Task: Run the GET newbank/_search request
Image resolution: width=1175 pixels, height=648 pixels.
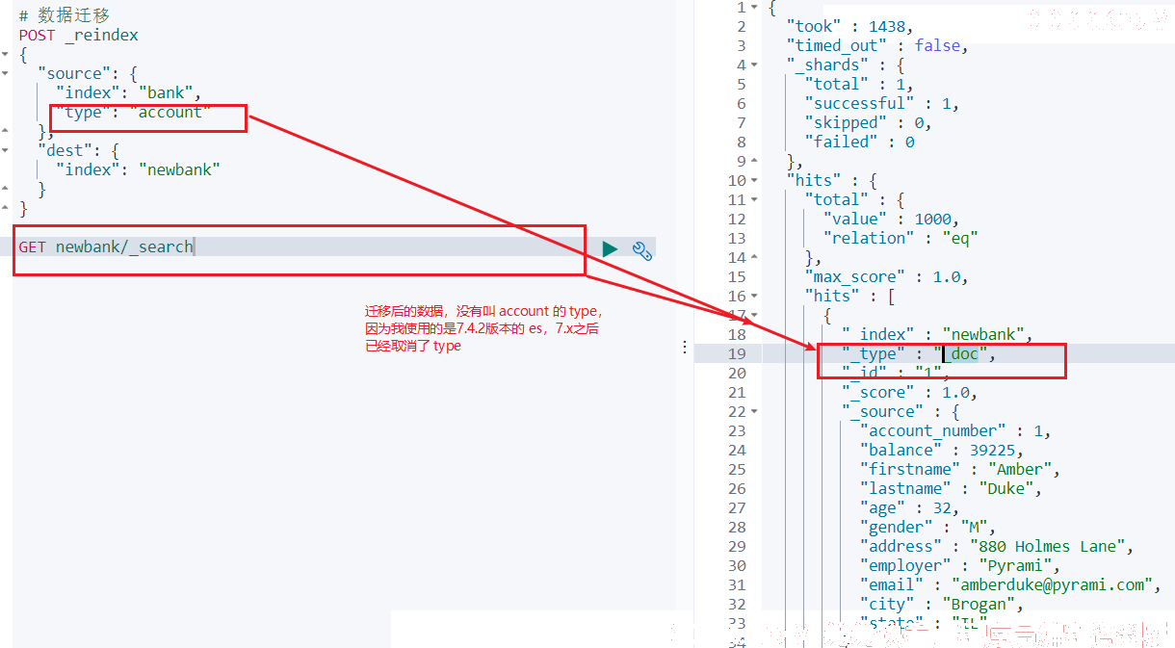Action: 610,249
